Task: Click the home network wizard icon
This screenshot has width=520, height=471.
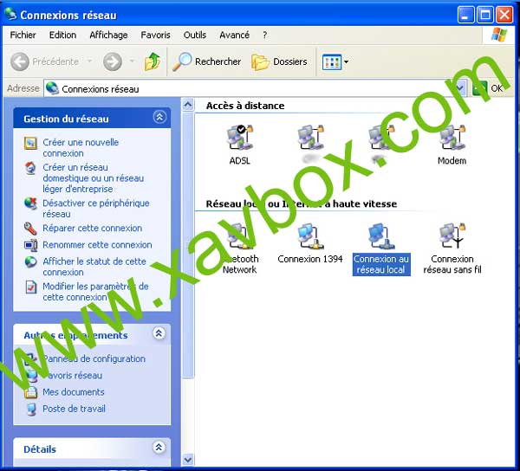Action: [x=30, y=168]
